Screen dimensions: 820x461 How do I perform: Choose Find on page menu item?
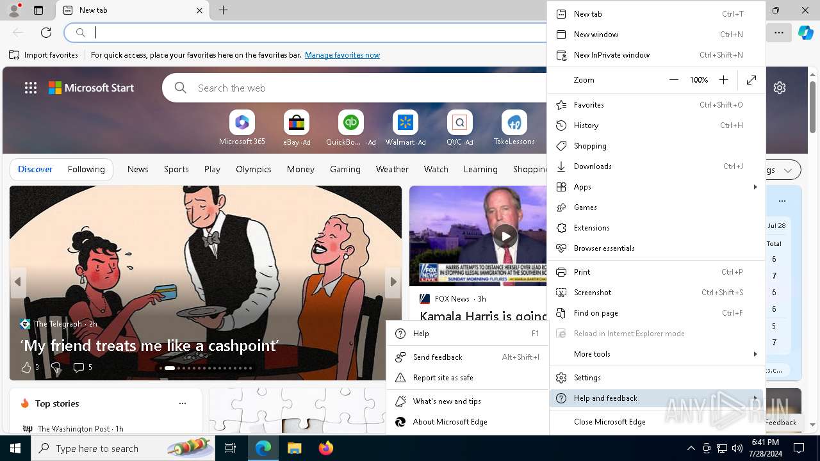pyautogui.click(x=657, y=313)
